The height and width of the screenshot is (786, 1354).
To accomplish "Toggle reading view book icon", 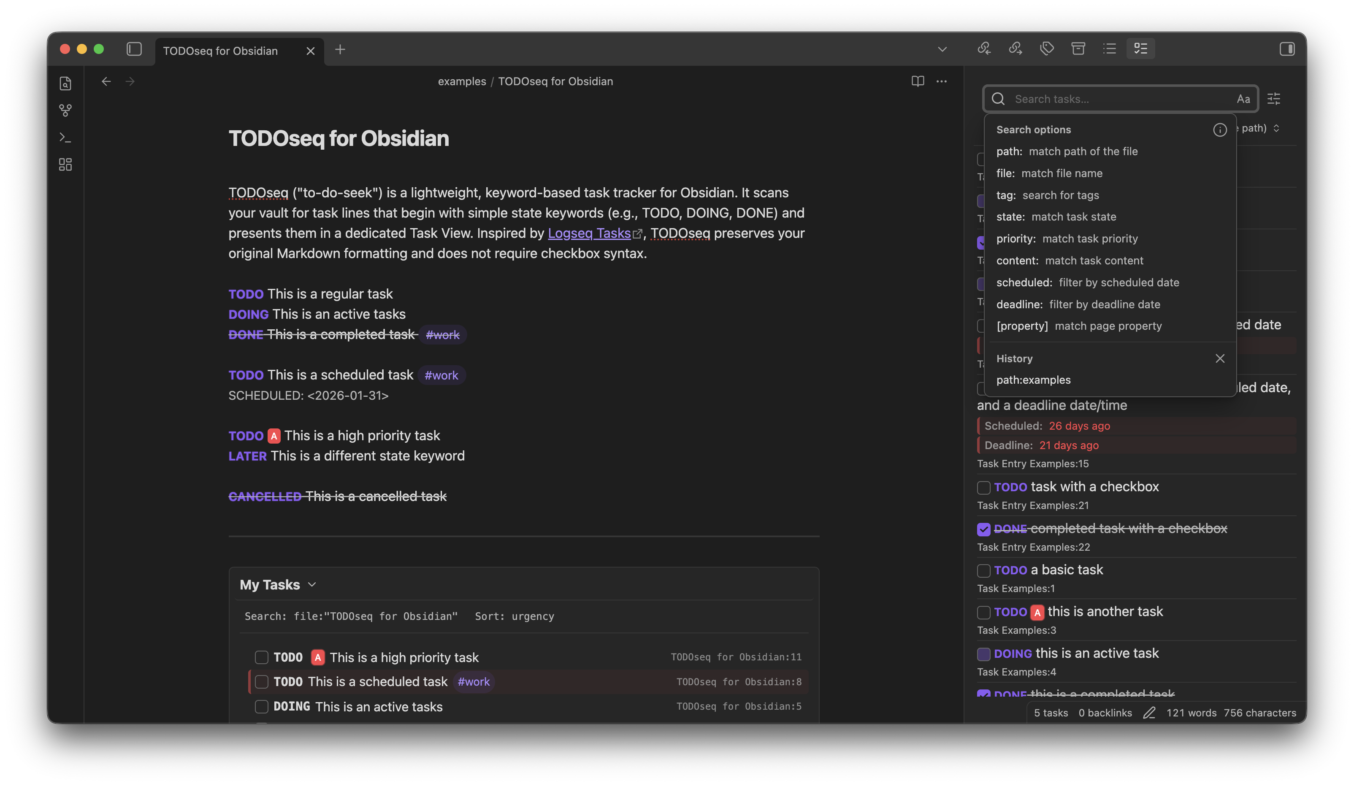I will [x=918, y=81].
